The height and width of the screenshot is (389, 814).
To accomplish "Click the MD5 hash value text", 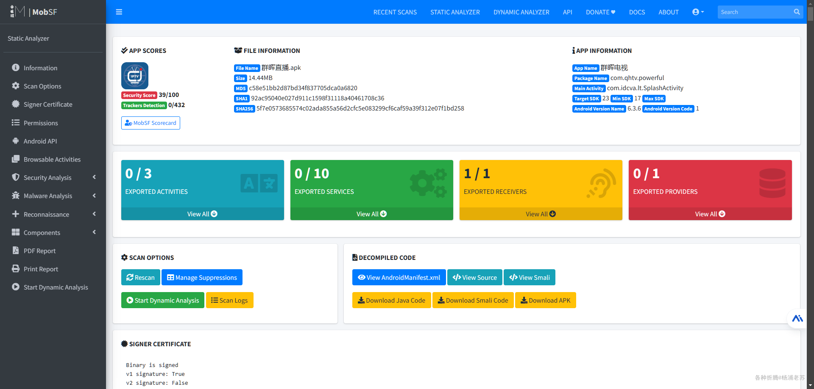I will tap(303, 88).
